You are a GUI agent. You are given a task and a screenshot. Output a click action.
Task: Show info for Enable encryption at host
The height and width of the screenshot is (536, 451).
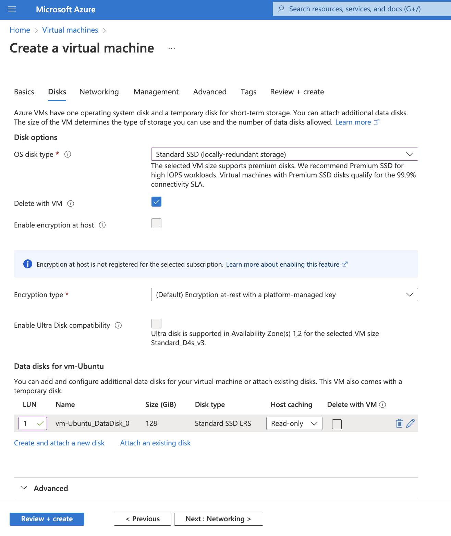102,225
